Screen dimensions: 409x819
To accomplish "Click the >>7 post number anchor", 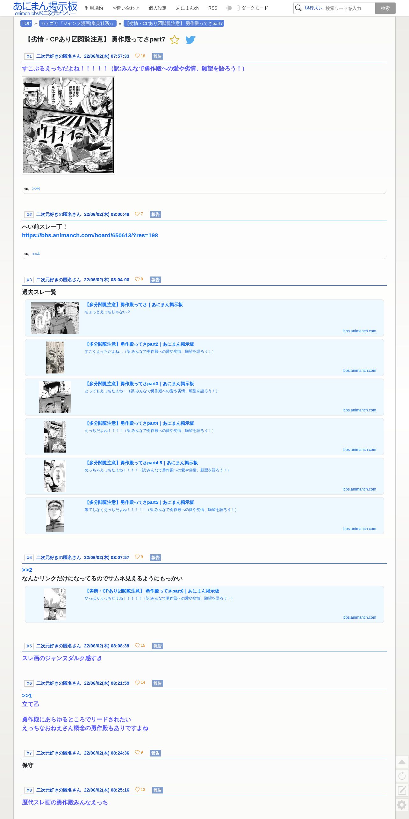I will (29, 753).
